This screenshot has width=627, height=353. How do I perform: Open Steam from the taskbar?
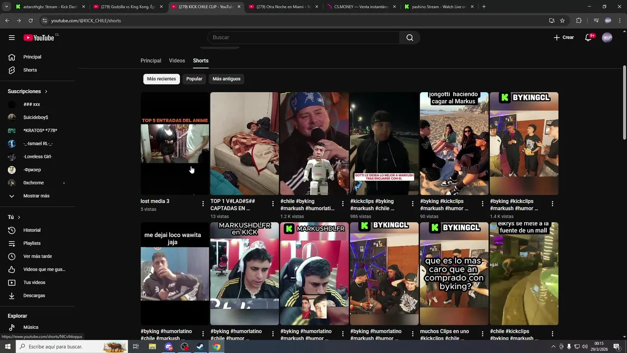pyautogui.click(x=200, y=347)
